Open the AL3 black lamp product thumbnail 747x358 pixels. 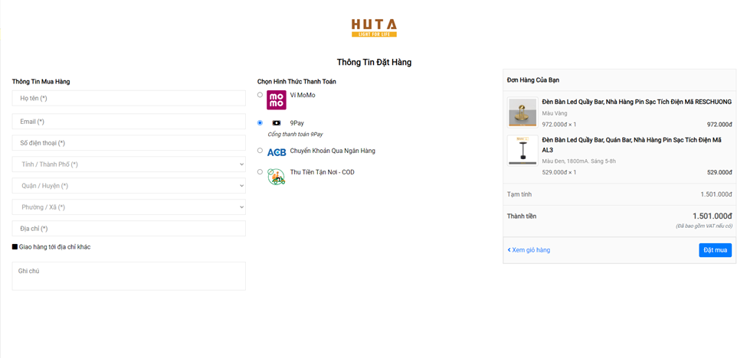[x=523, y=150]
